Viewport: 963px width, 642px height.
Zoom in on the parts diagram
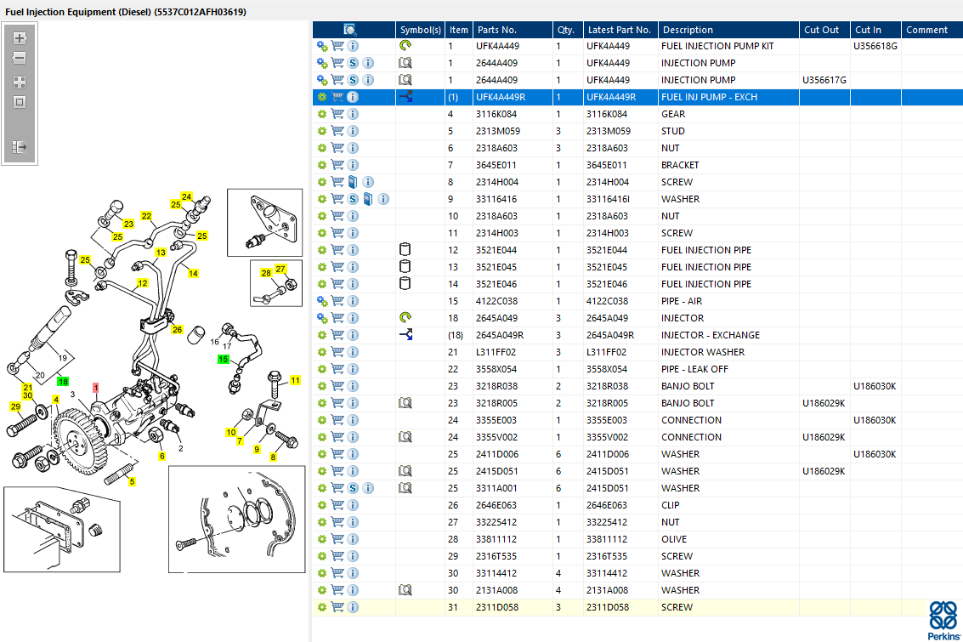[20, 38]
